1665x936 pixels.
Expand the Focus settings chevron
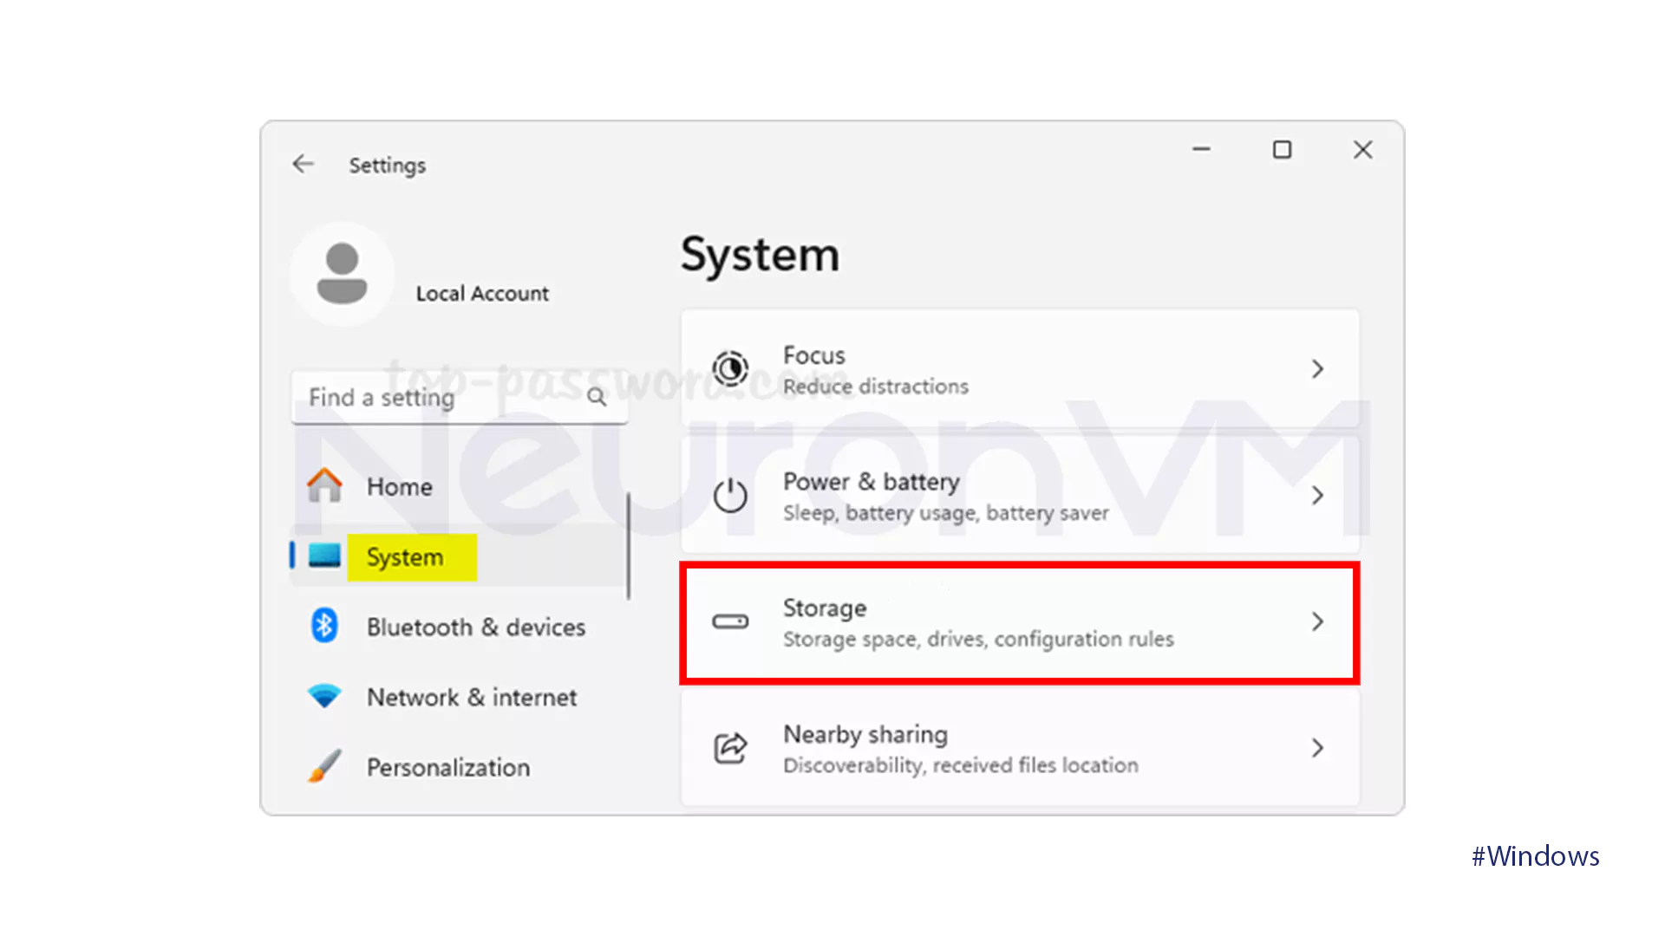tap(1316, 368)
